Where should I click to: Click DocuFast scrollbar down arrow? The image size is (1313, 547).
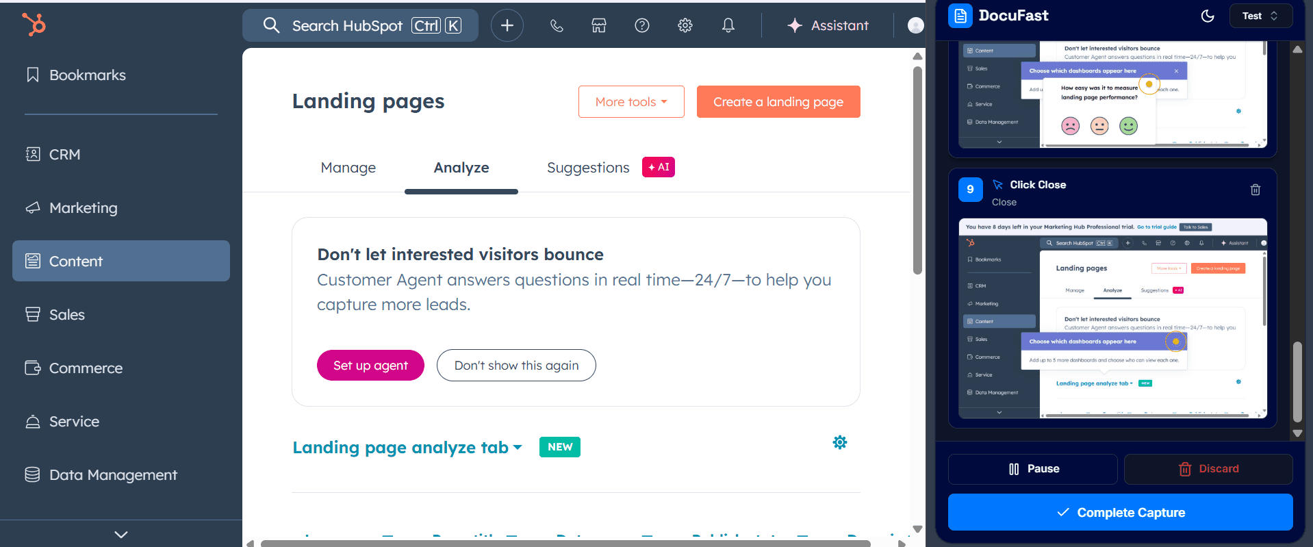(x=1297, y=433)
